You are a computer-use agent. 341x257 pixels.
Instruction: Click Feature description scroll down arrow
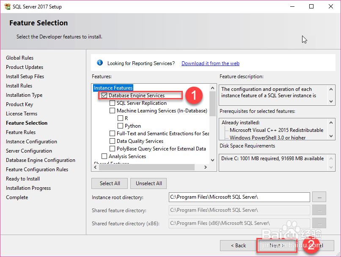tap(331, 101)
